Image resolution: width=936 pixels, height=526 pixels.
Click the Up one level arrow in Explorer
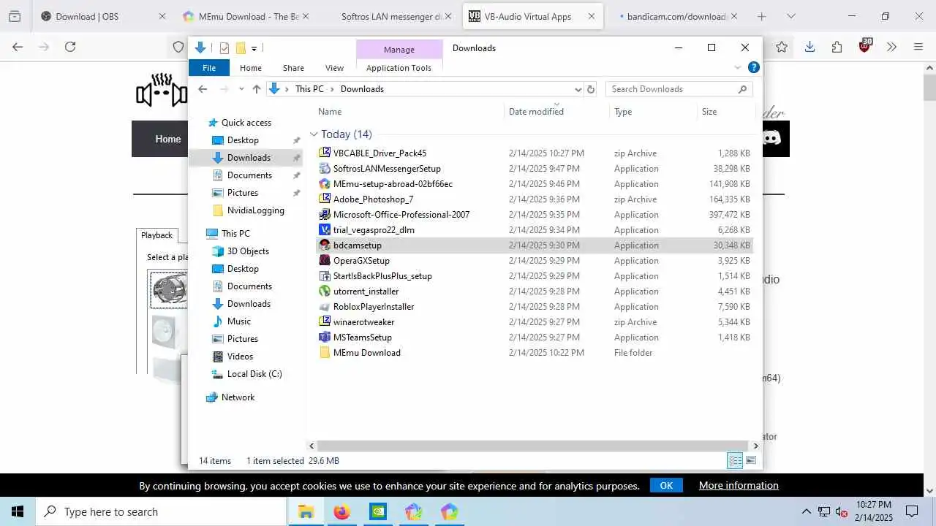click(256, 89)
